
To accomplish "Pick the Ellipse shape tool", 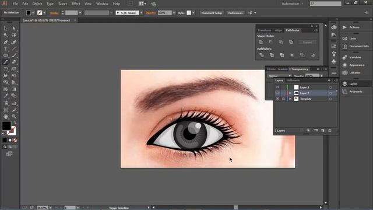I will (6, 55).
